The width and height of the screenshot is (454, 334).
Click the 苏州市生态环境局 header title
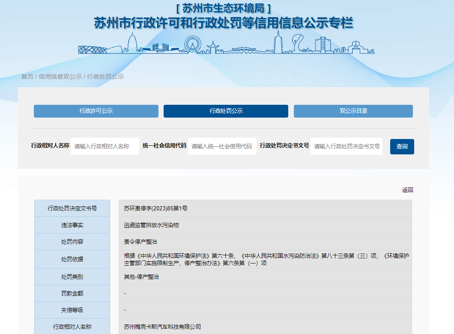tap(223, 8)
